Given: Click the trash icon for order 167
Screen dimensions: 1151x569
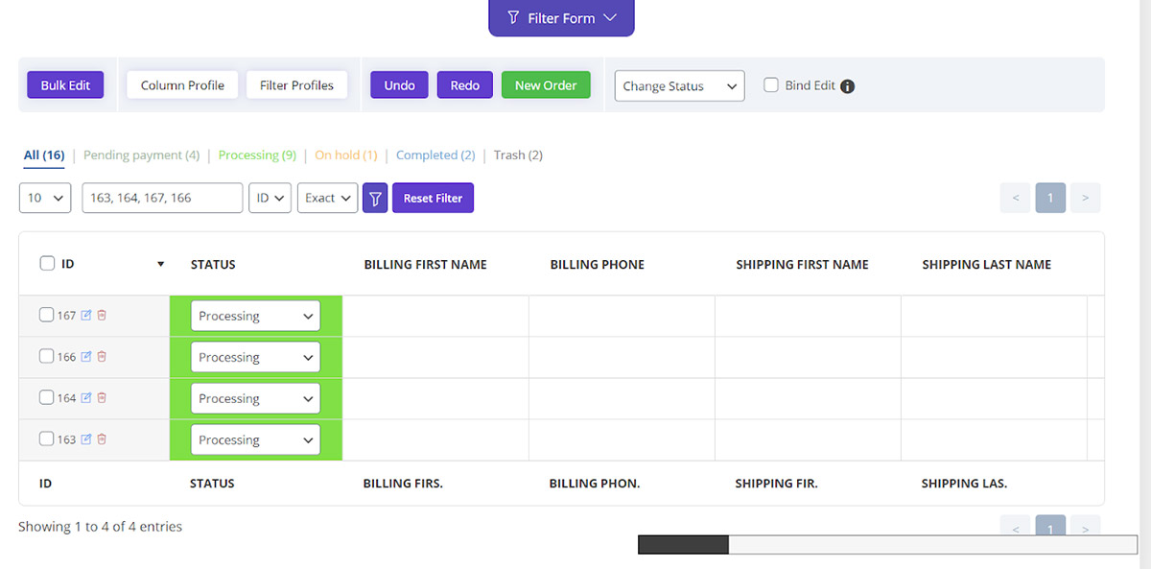Looking at the screenshot, I should tap(102, 315).
